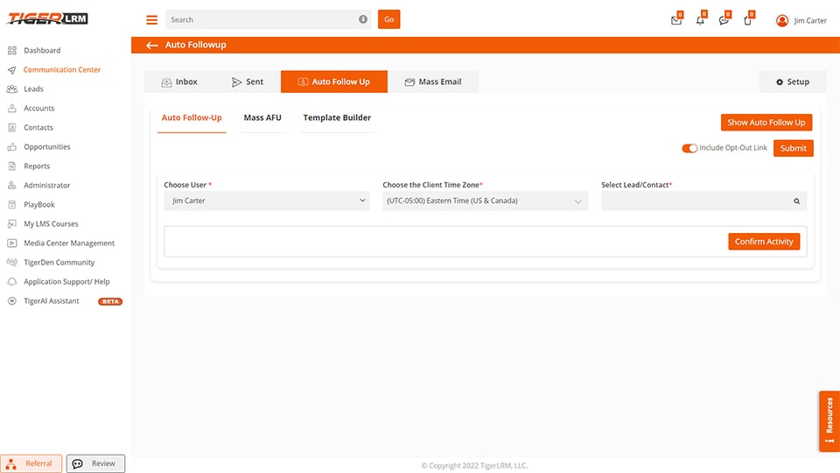This screenshot has width=840, height=473.
Task: Click the Jim Carter profile avatar
Action: [x=782, y=21]
